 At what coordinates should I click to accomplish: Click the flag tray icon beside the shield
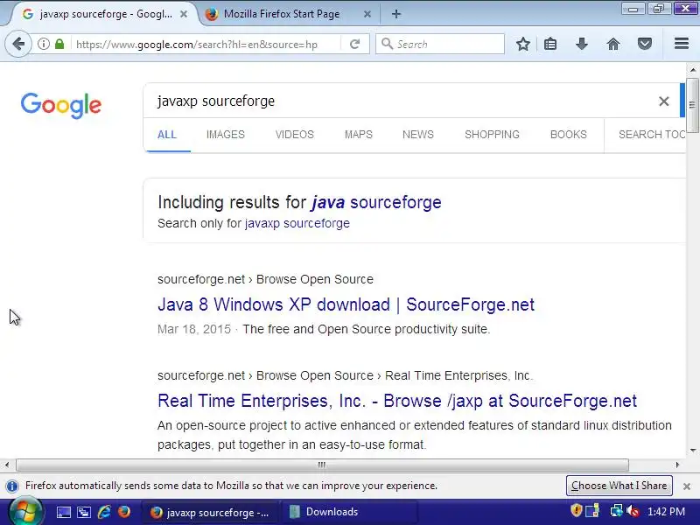coord(592,511)
